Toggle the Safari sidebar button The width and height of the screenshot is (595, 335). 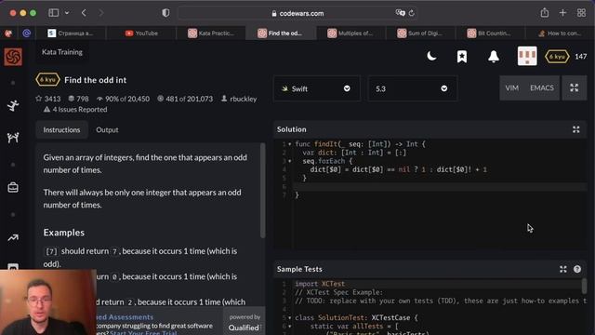(54, 13)
